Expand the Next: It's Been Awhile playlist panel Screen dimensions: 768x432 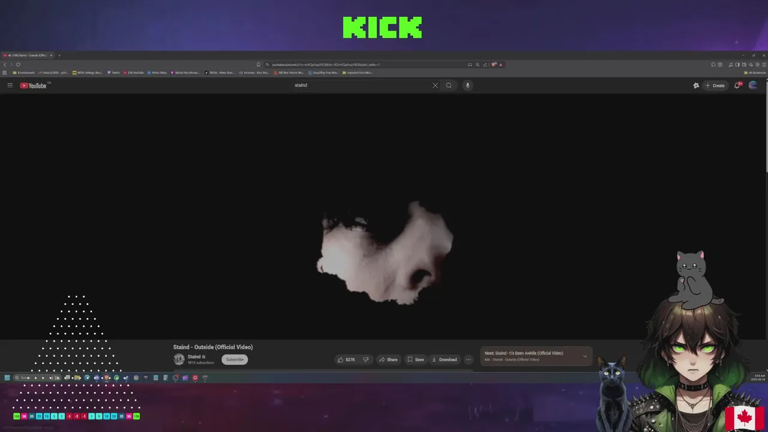585,356
